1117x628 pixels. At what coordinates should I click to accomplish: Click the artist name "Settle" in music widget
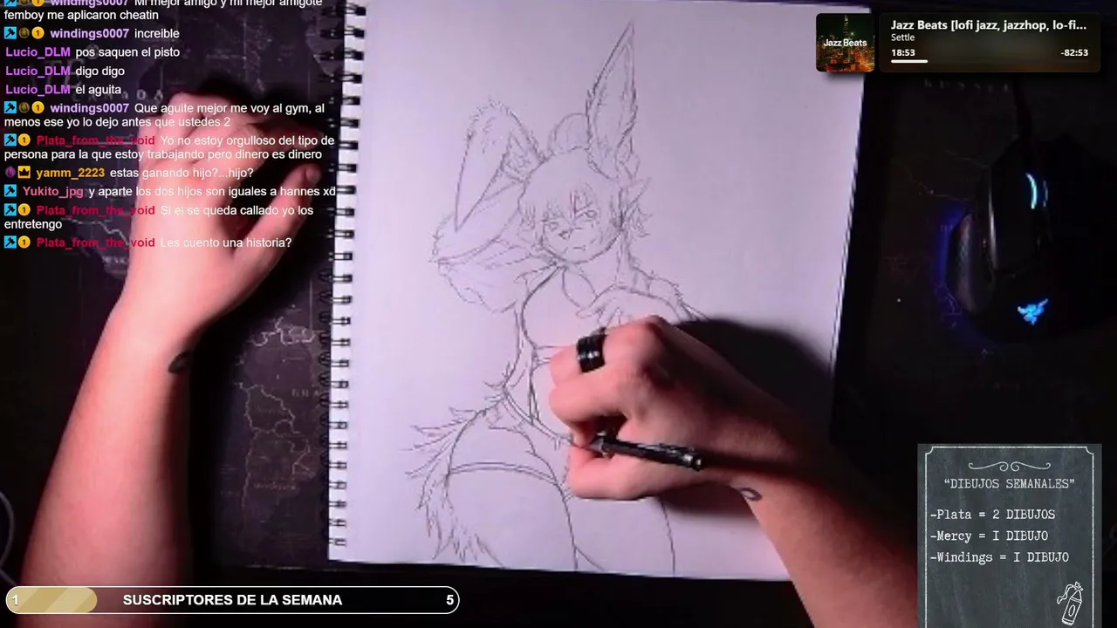click(x=903, y=38)
